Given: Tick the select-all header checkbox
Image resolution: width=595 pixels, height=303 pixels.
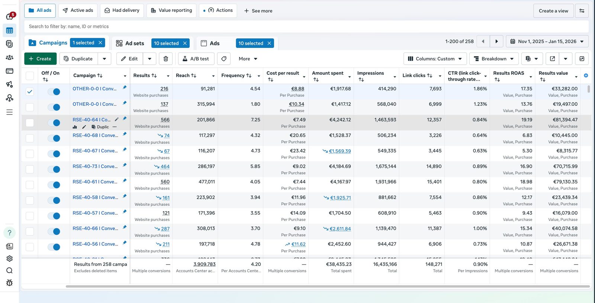Looking at the screenshot, I should click(30, 76).
